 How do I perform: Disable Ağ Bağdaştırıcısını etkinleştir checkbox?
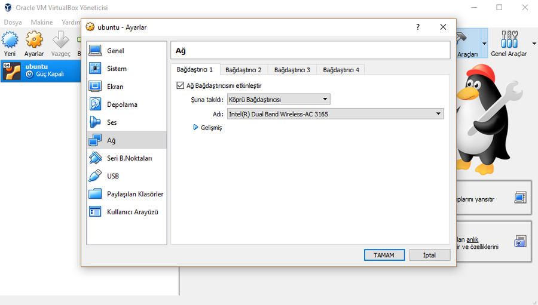(x=181, y=85)
